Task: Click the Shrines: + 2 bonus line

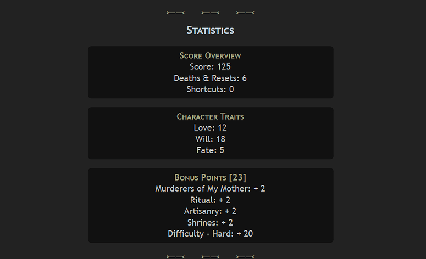Action: (211, 223)
